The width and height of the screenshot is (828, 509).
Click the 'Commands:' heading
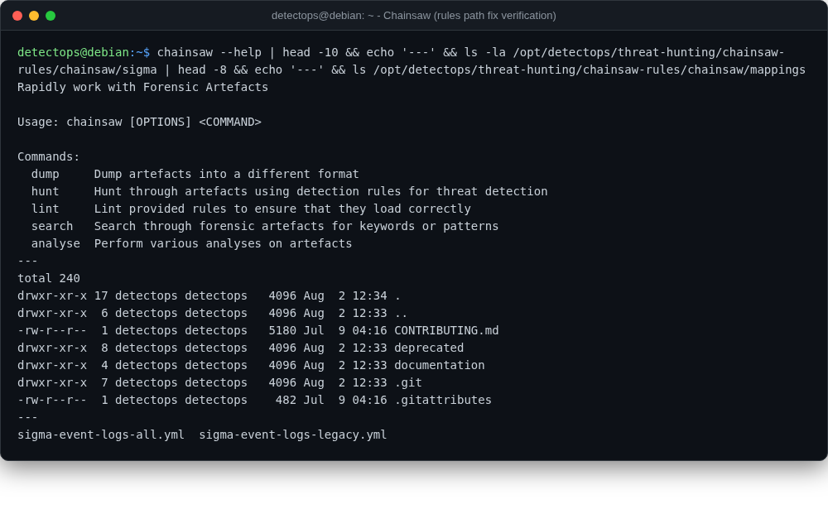pos(49,156)
